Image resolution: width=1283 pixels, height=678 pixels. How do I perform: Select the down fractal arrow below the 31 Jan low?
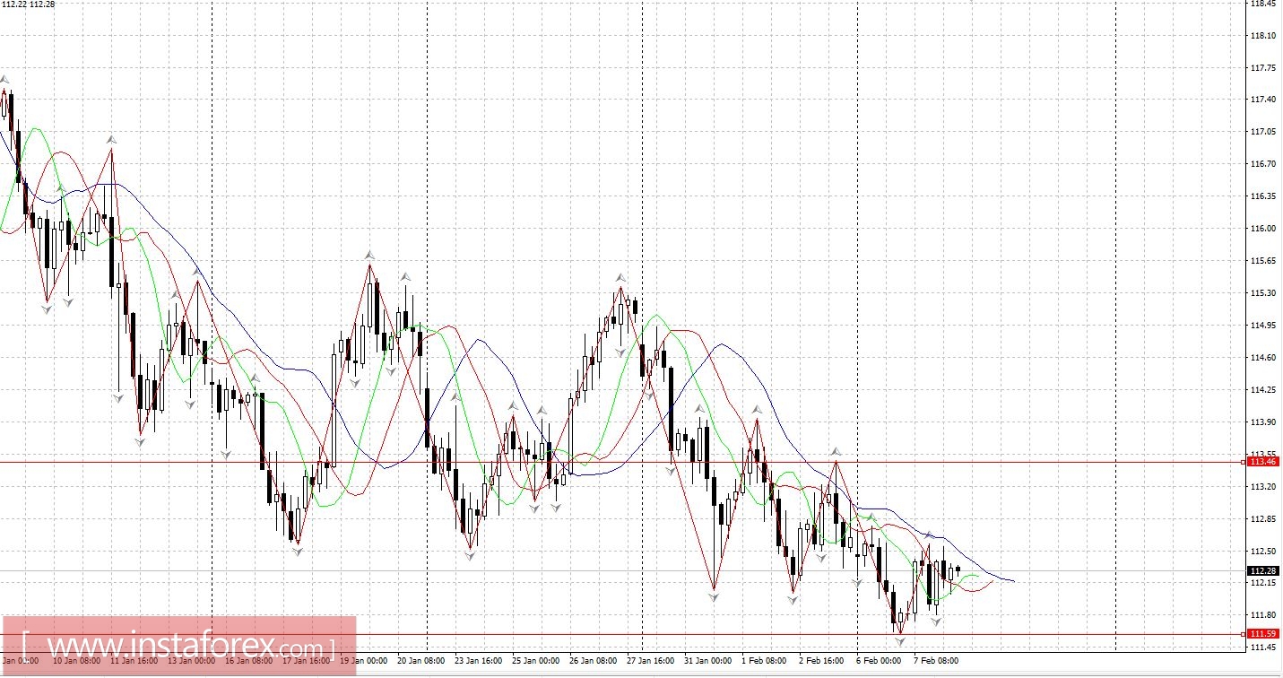pos(715,596)
